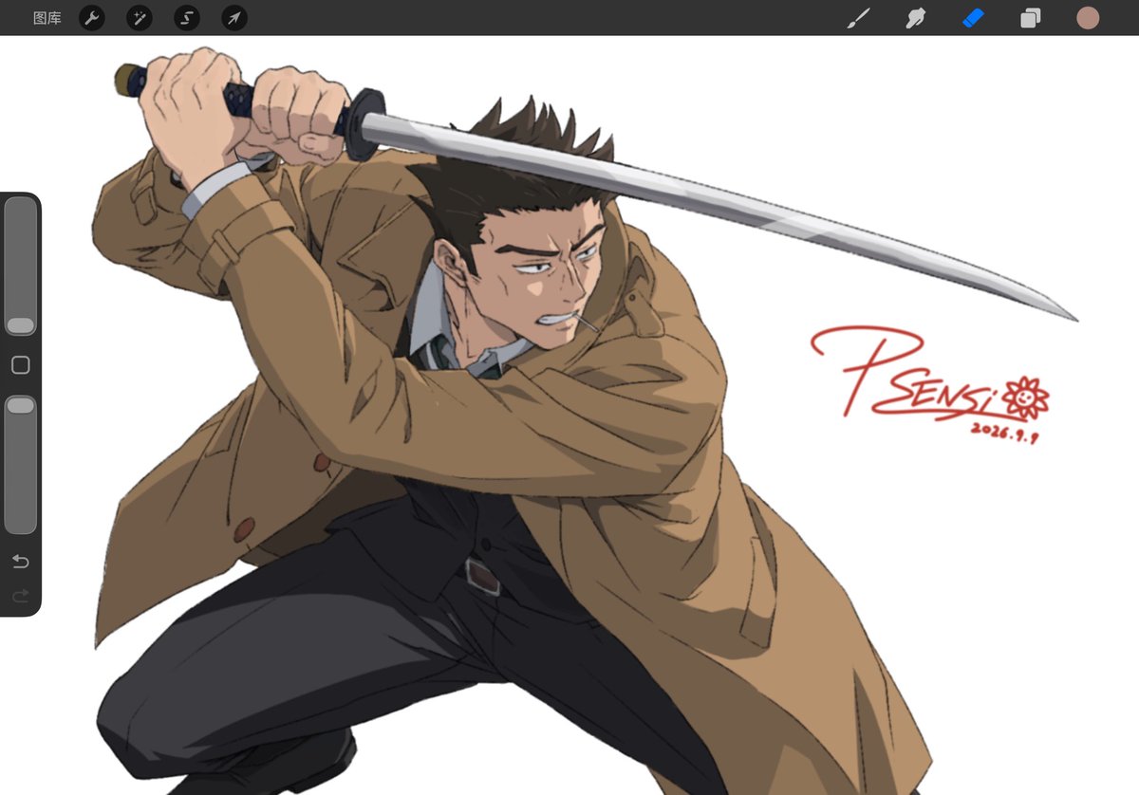
Task: Activate the Transform arrow tool
Action: point(233,18)
